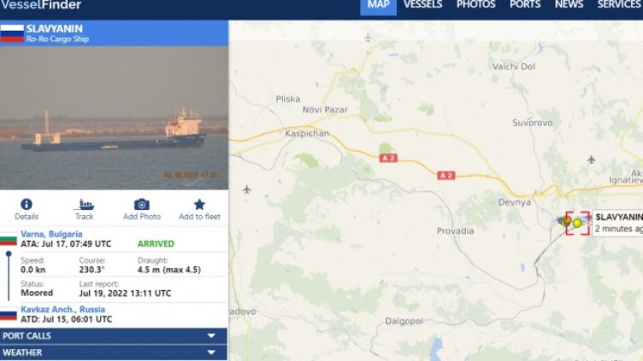This screenshot has height=361, width=643.
Task: Open Varna, Bulgaria port link
Action: point(51,234)
